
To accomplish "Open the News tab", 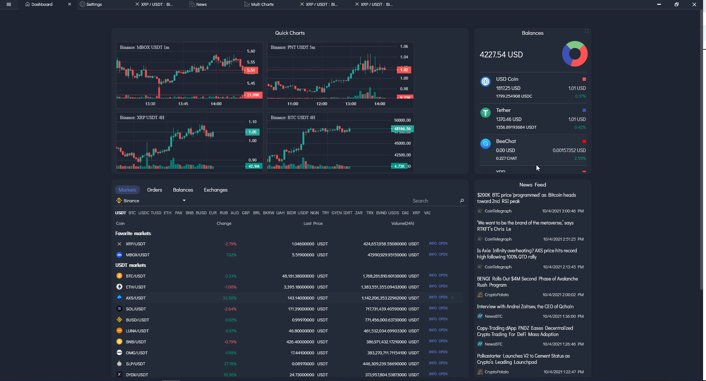I will coord(198,4).
